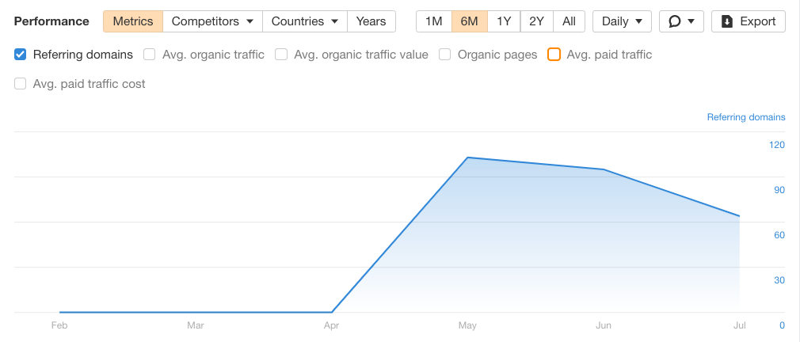The height and width of the screenshot is (342, 800).
Task: Choose the 1Y time range
Action: point(504,21)
